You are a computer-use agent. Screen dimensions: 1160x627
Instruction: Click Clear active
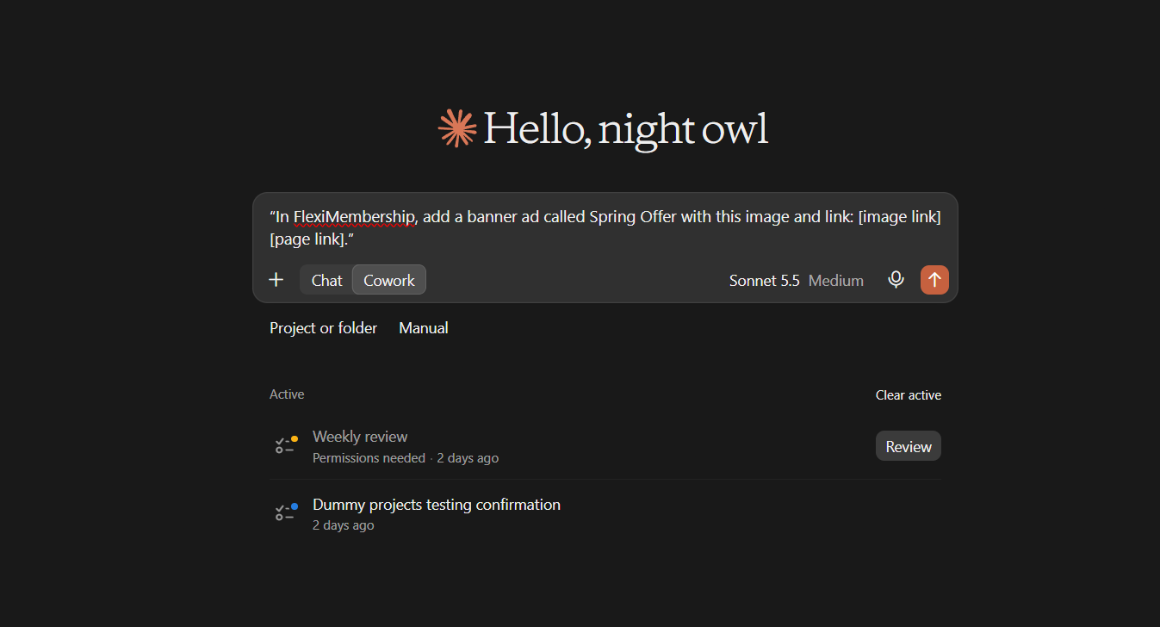click(909, 395)
